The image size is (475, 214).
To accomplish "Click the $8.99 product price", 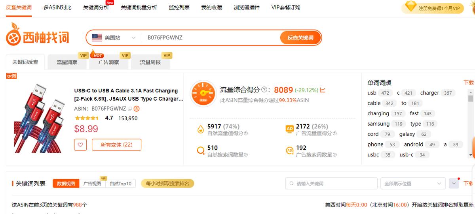I will coord(86,129).
